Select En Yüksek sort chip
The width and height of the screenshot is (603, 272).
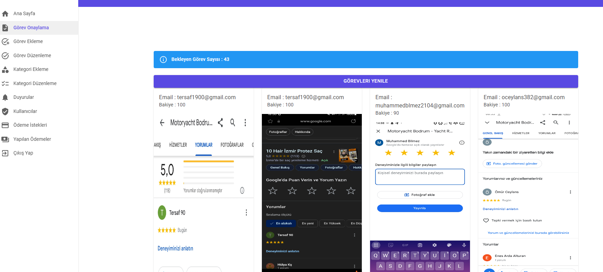click(332, 223)
